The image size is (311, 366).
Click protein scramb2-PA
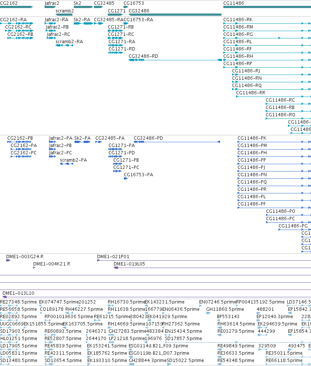pos(73,160)
